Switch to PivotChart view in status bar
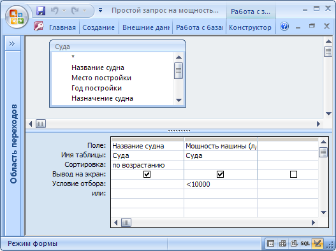Screen dimensions: 336x251 tap(294, 243)
